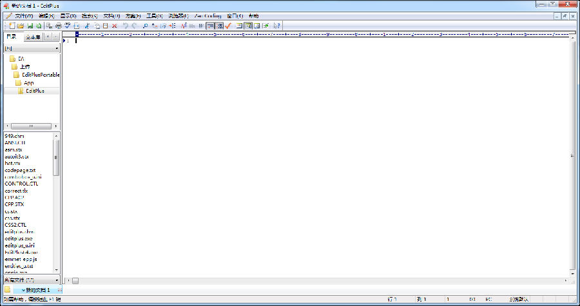
Task: Click in the editor text area line 1
Action: (322, 41)
